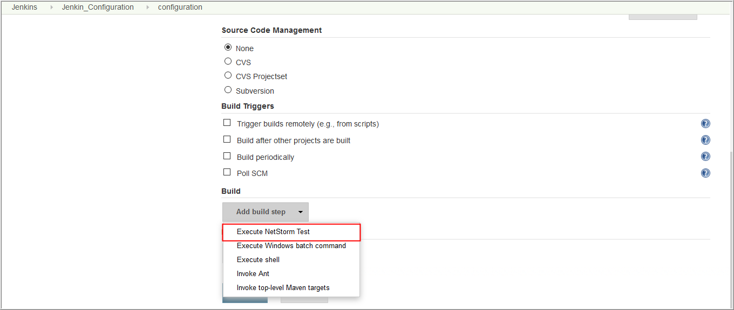Enable Trigger builds remotely checkbox
Screen dimensions: 734x310
pyautogui.click(x=227, y=123)
